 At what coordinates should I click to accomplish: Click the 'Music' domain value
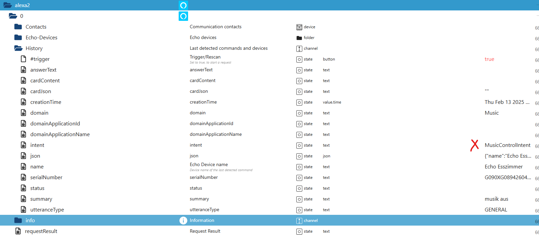tap(492, 113)
